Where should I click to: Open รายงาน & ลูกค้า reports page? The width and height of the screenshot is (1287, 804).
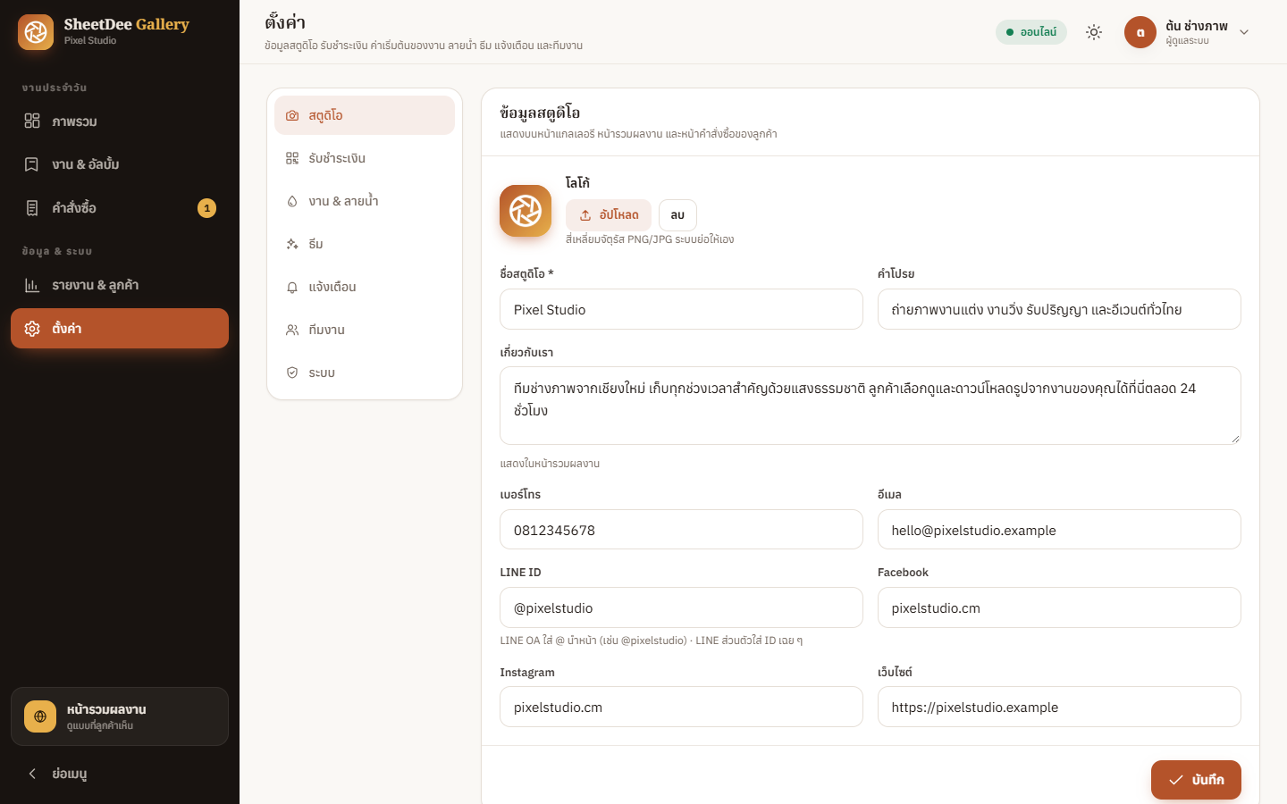(x=120, y=285)
